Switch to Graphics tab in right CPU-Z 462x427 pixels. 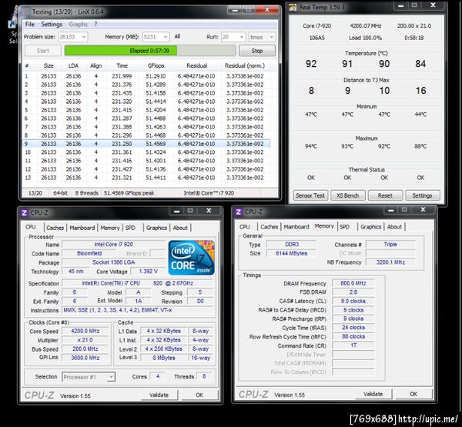point(370,227)
